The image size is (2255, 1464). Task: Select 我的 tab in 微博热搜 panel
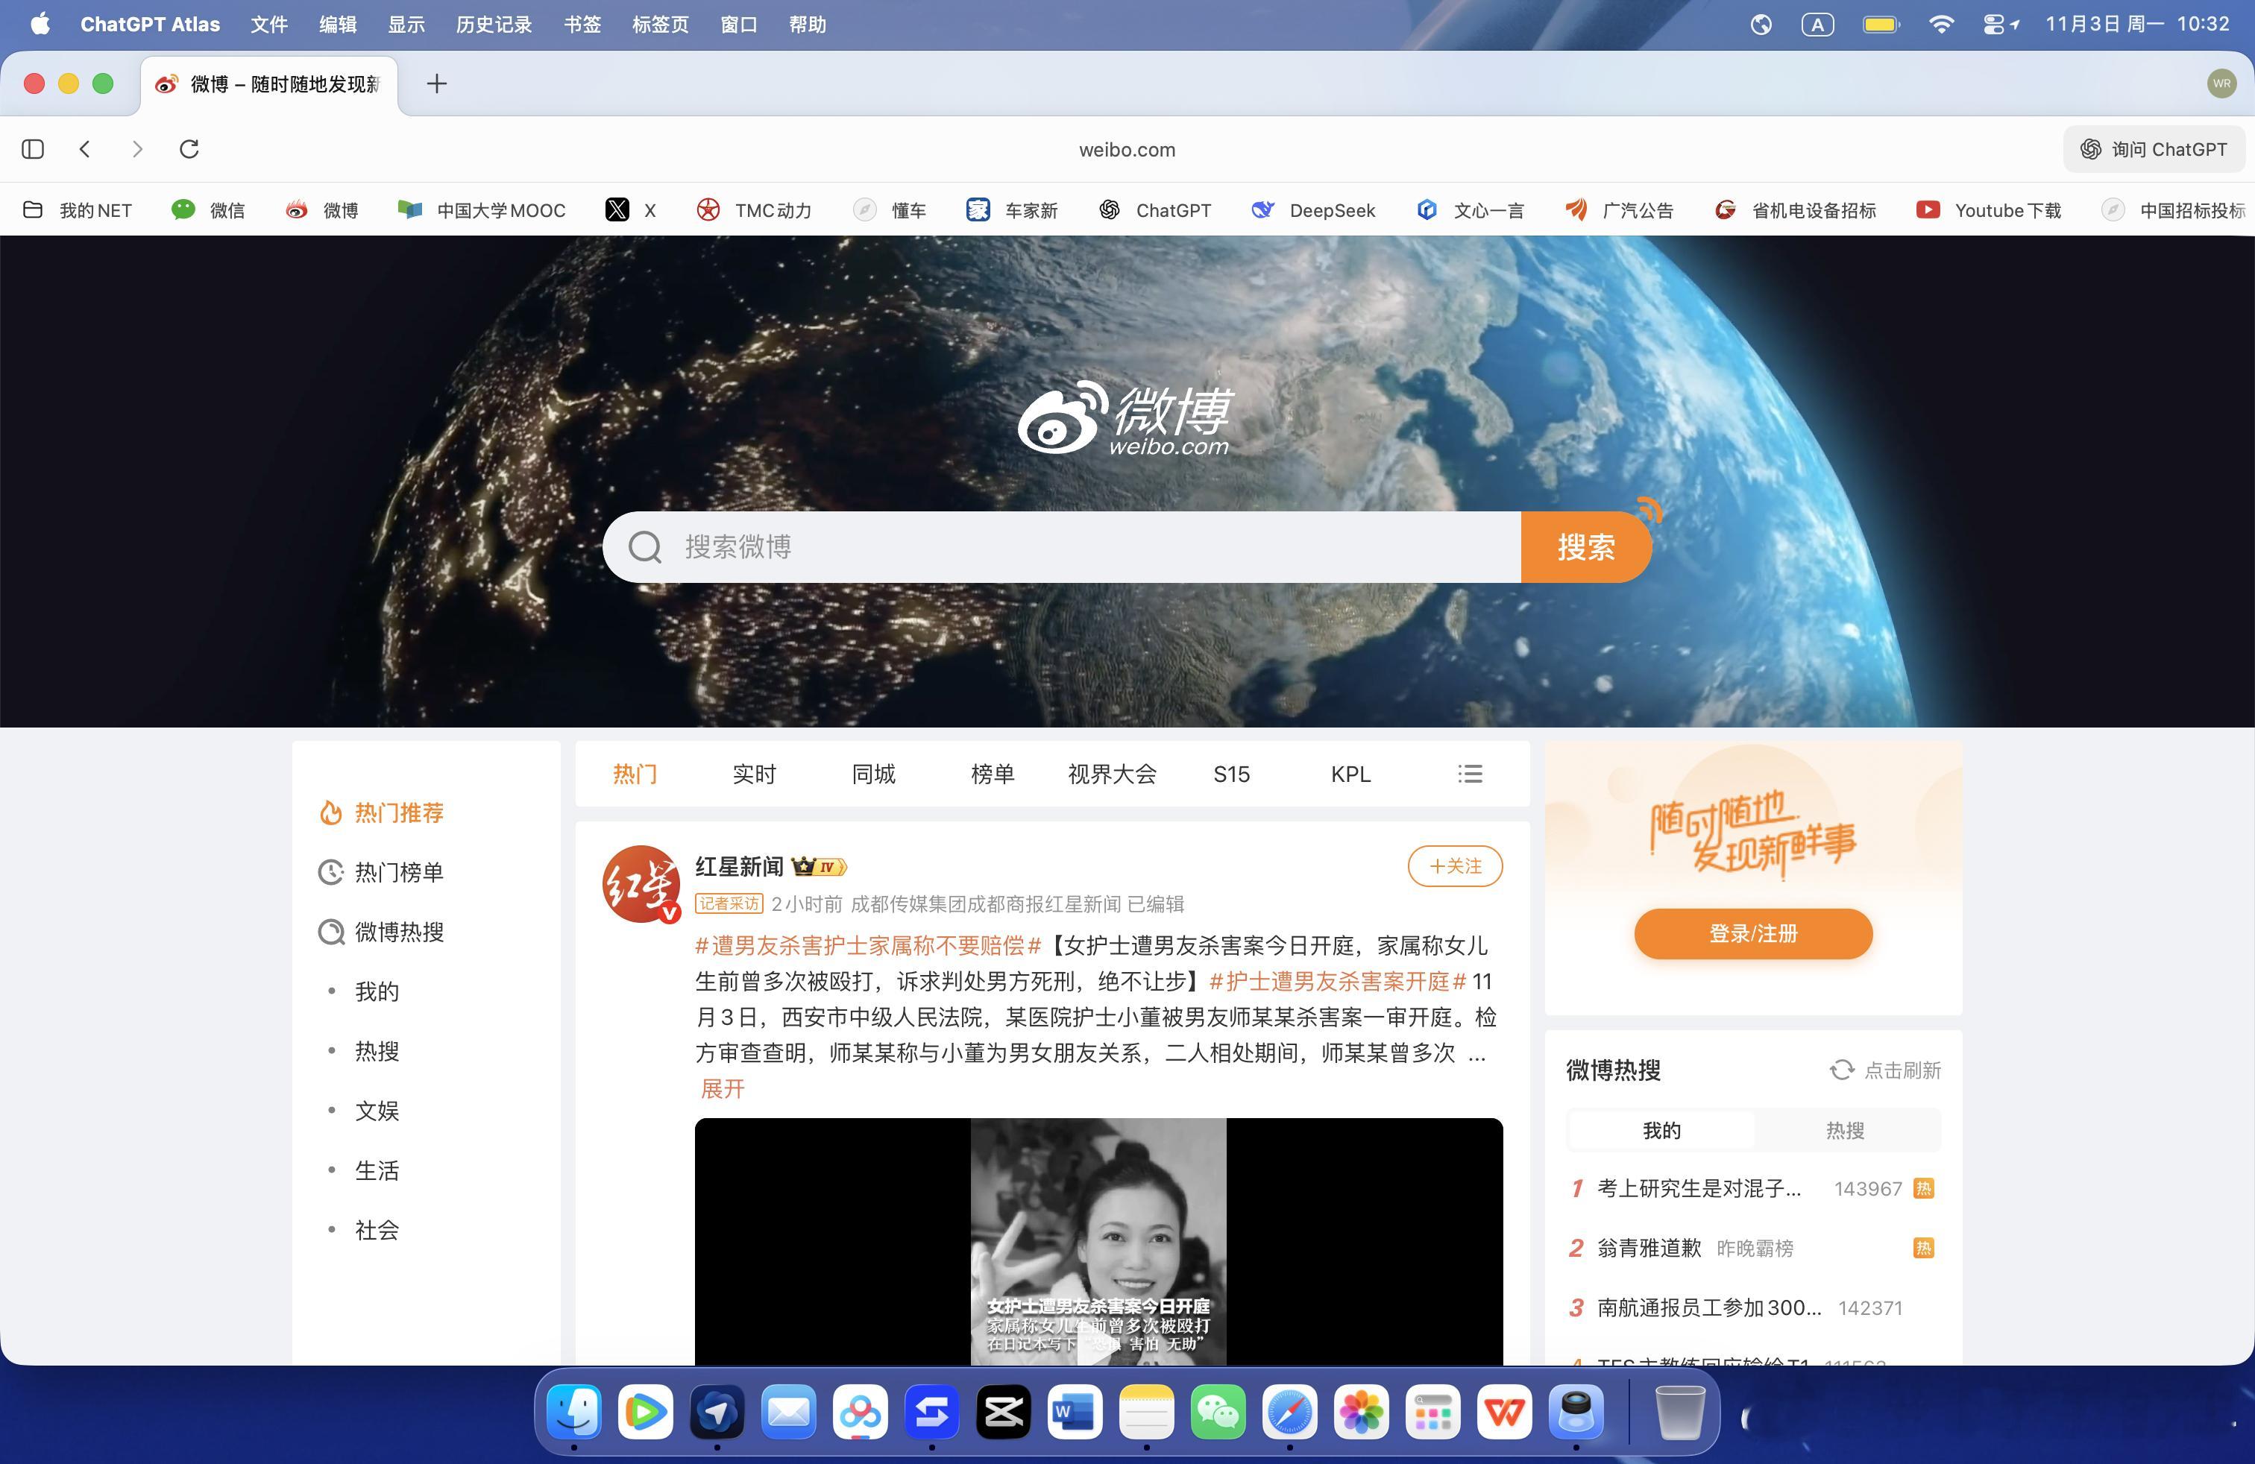1661,1131
